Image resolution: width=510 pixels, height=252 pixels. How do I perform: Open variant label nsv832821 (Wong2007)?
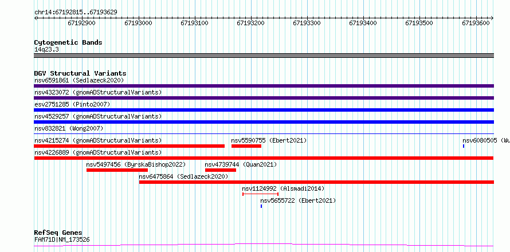69,128
